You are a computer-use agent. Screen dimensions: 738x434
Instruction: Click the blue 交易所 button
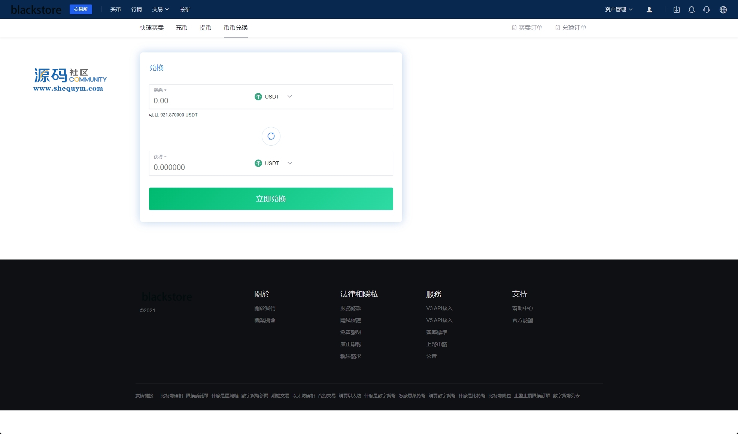(81, 9)
